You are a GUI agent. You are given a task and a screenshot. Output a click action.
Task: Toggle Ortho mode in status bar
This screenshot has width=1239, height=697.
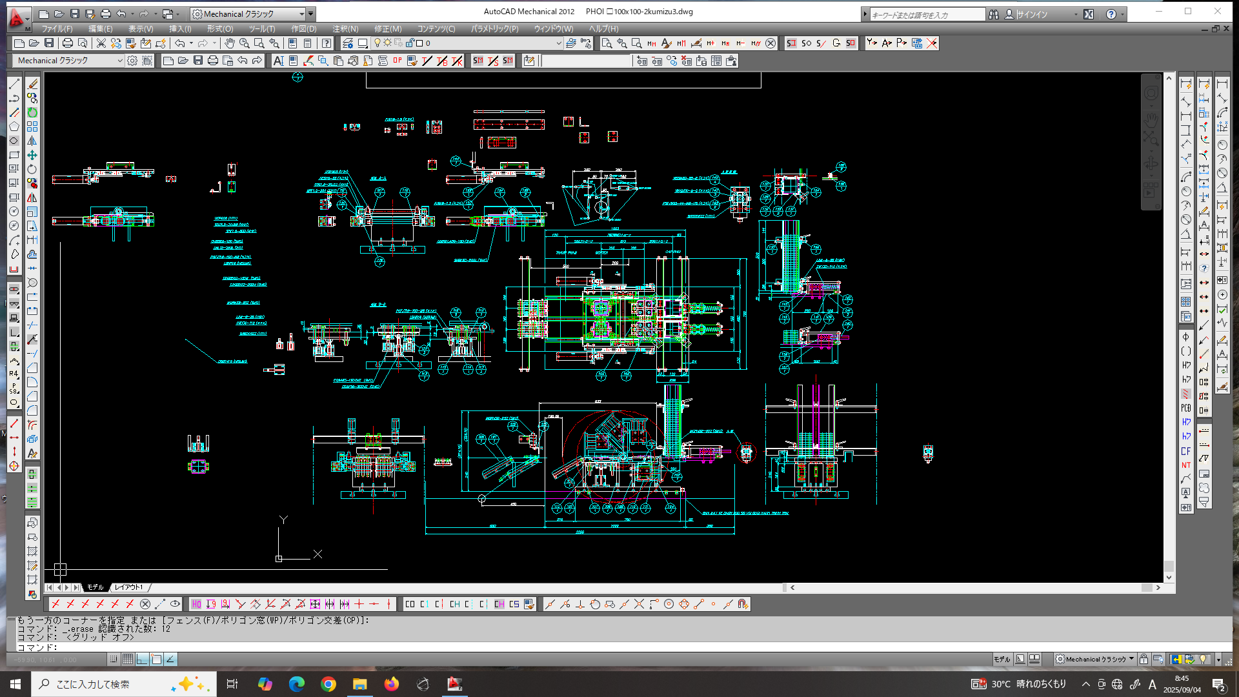[142, 659]
